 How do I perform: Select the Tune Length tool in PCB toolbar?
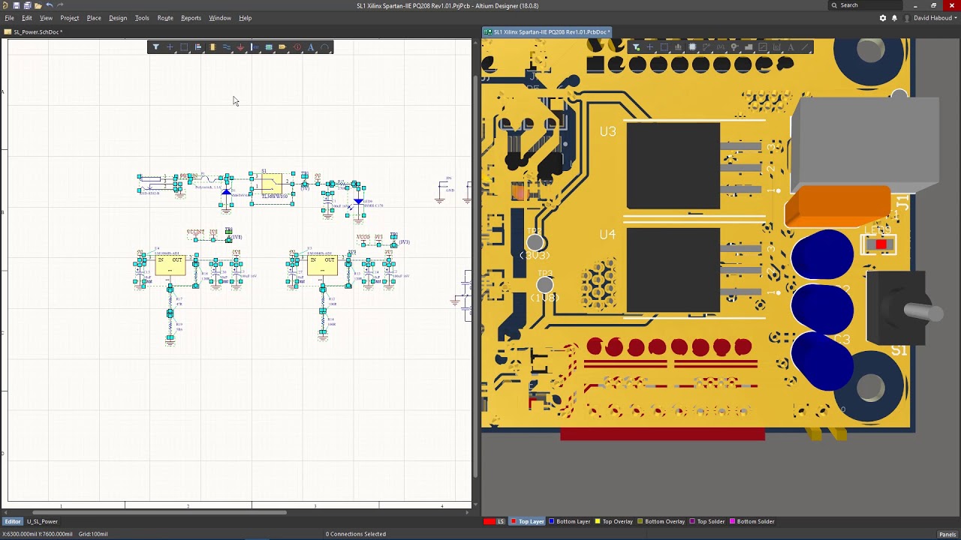(x=721, y=47)
